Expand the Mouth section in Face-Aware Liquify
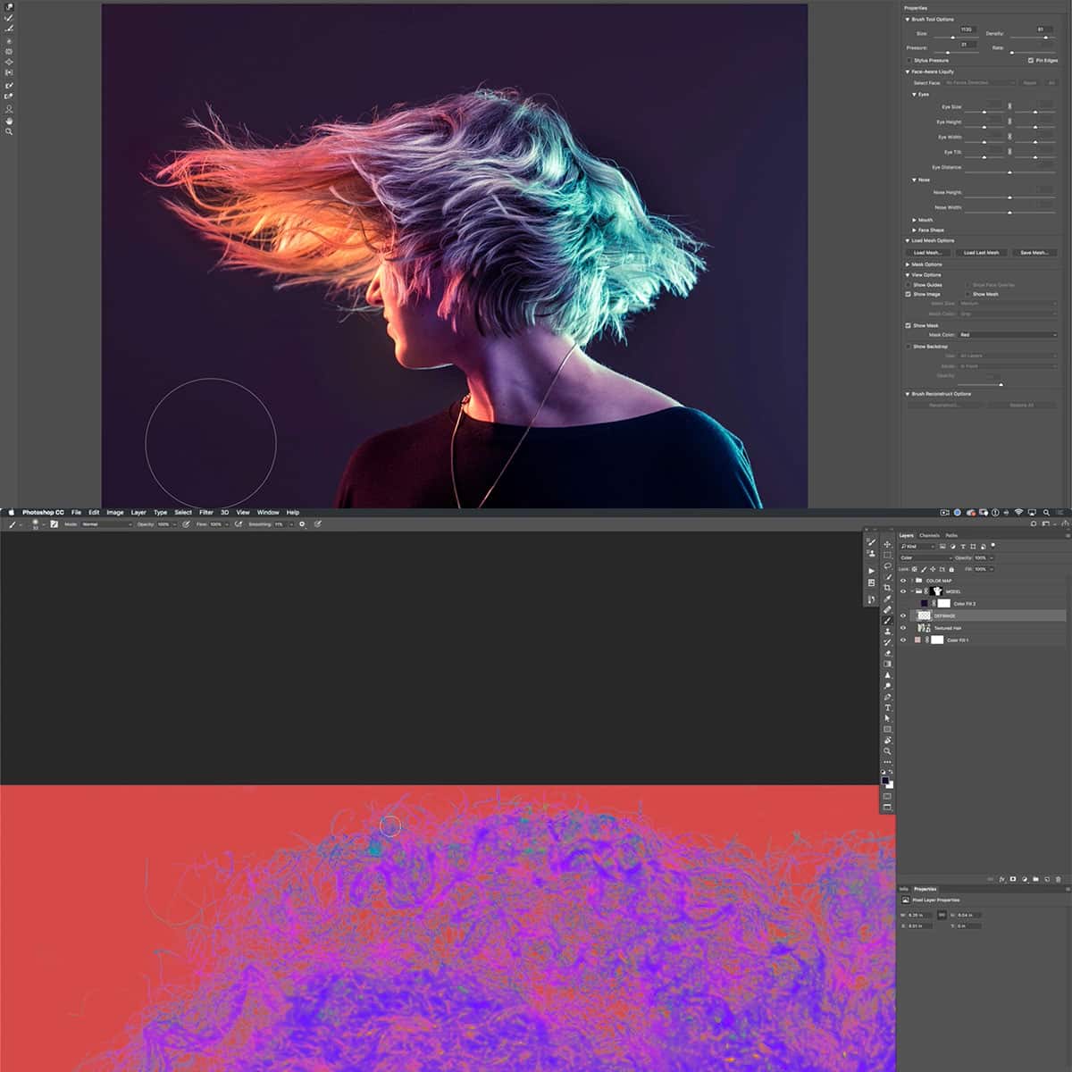Viewport: 1072px width, 1072px height. coord(914,220)
